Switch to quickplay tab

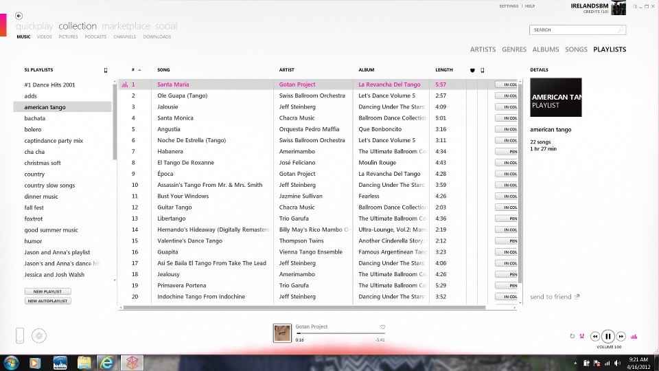click(x=34, y=26)
